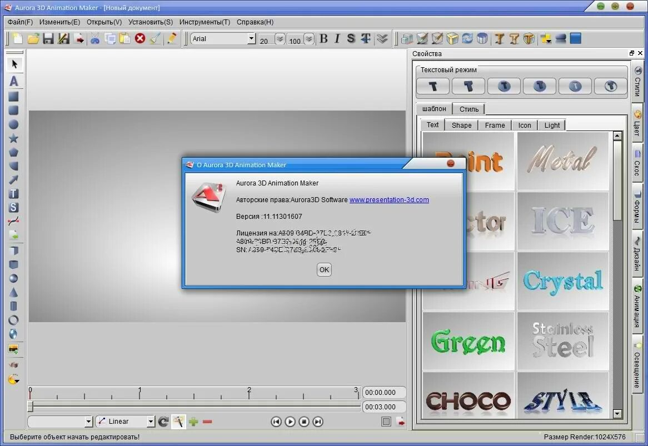The image size is (648, 446).
Task: Click the 00:03.000 duration field
Action: coord(384,407)
